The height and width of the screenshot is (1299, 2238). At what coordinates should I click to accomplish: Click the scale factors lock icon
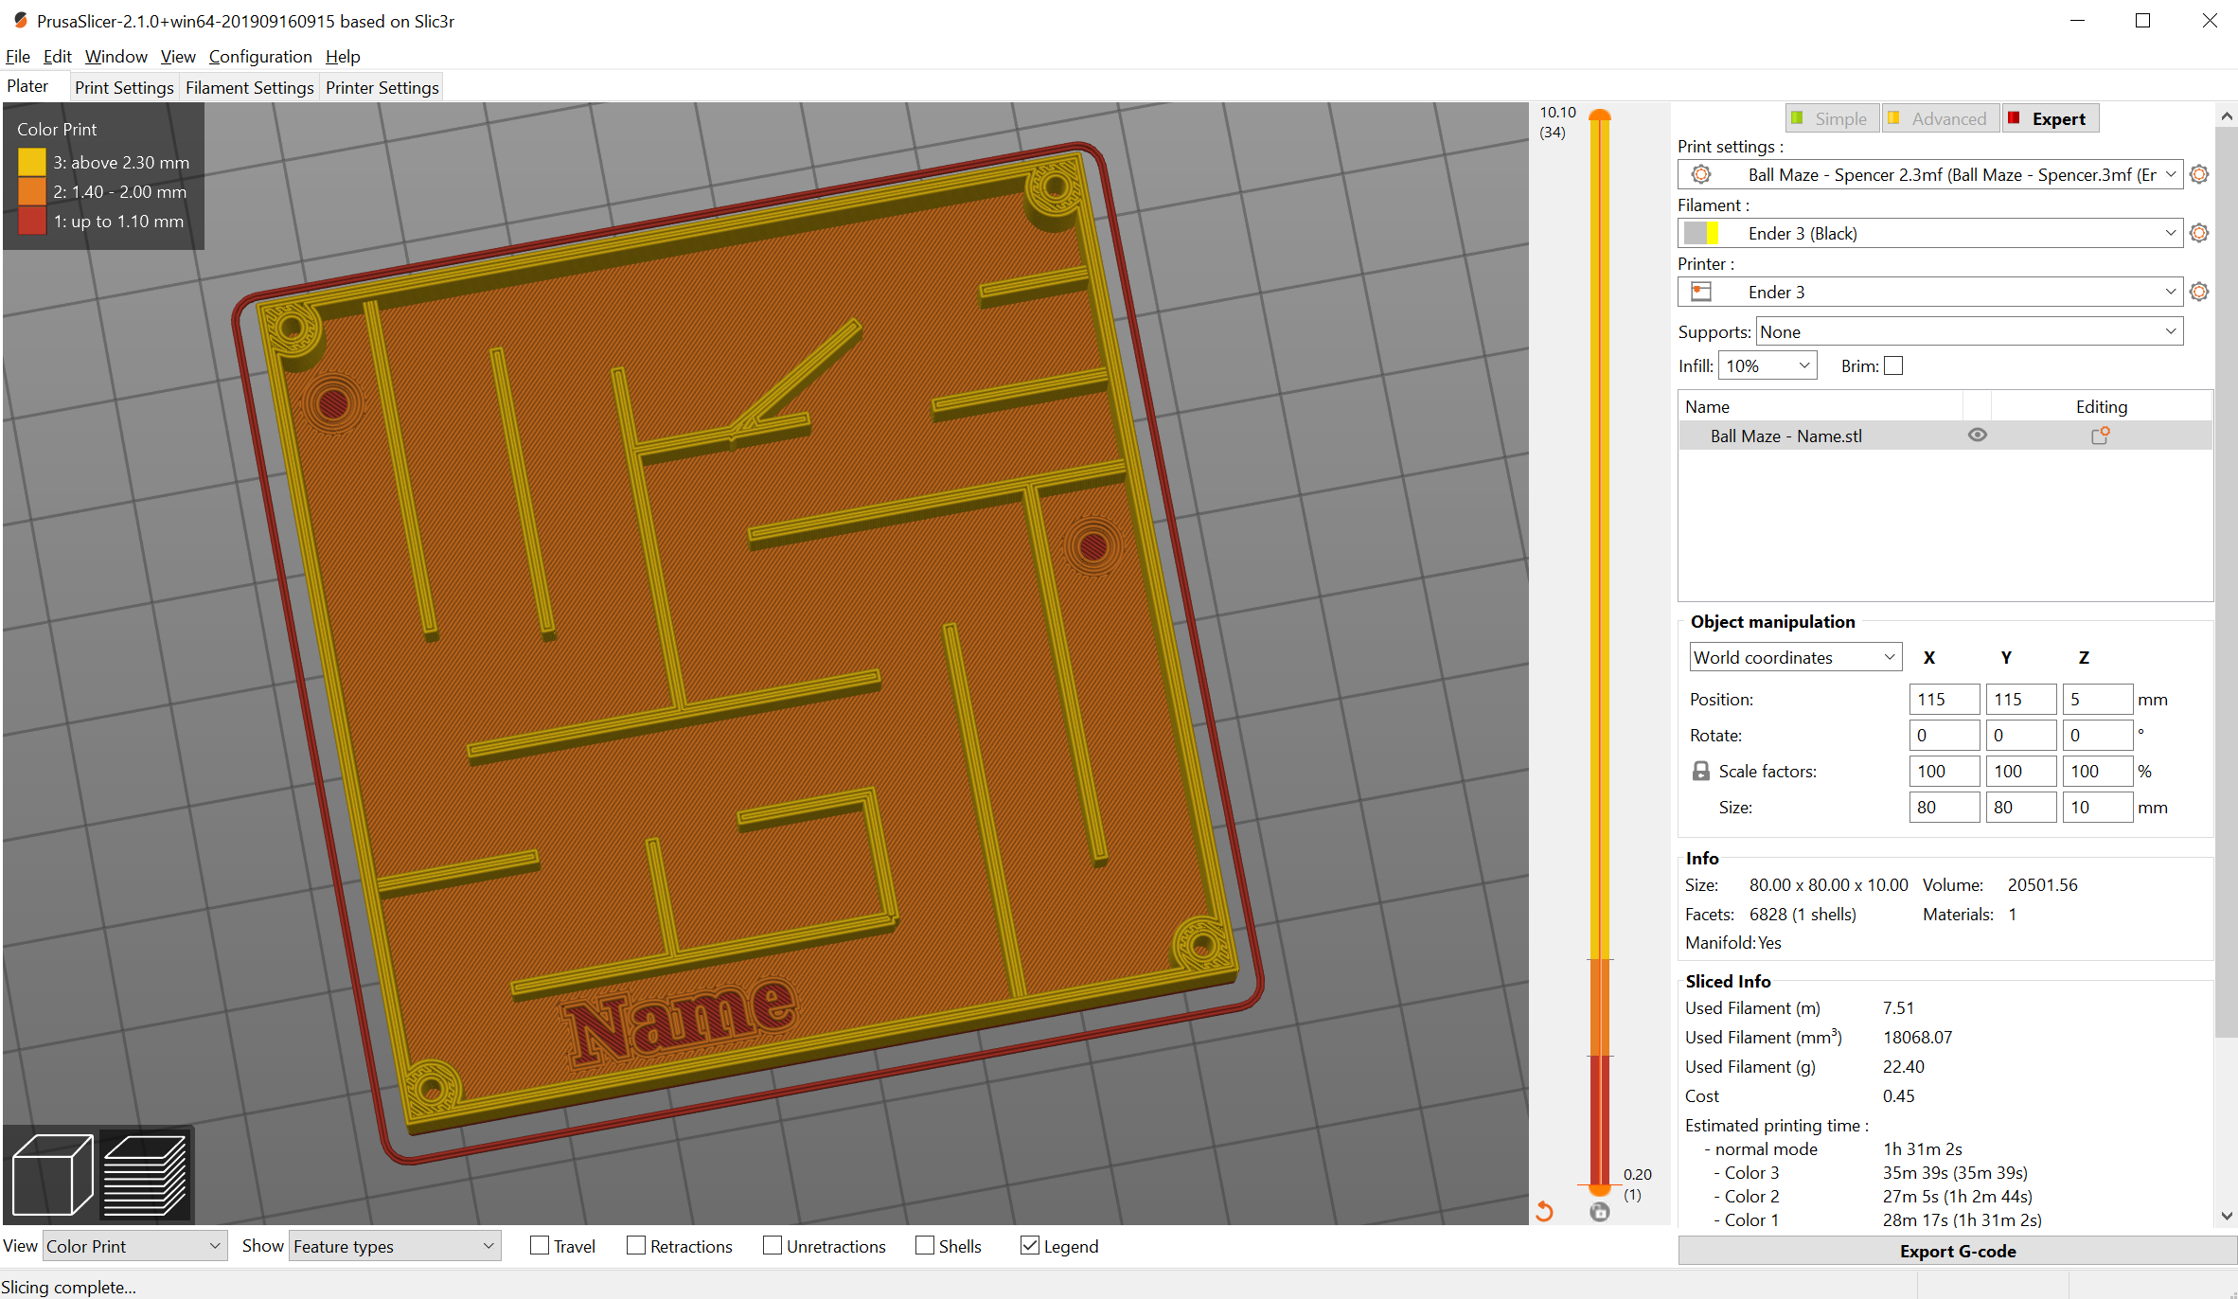pos(1700,771)
